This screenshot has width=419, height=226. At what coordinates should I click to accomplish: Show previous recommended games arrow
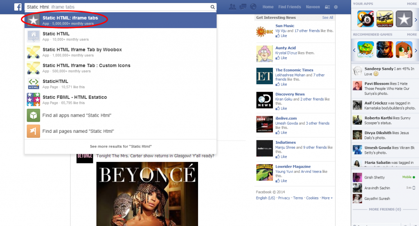click(354, 50)
